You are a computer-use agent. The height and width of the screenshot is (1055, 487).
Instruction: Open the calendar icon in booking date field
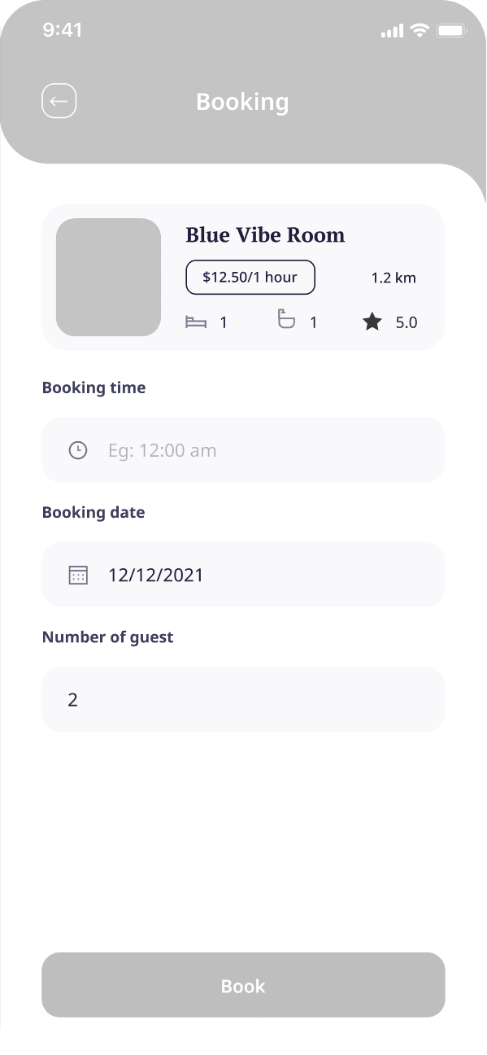click(78, 574)
